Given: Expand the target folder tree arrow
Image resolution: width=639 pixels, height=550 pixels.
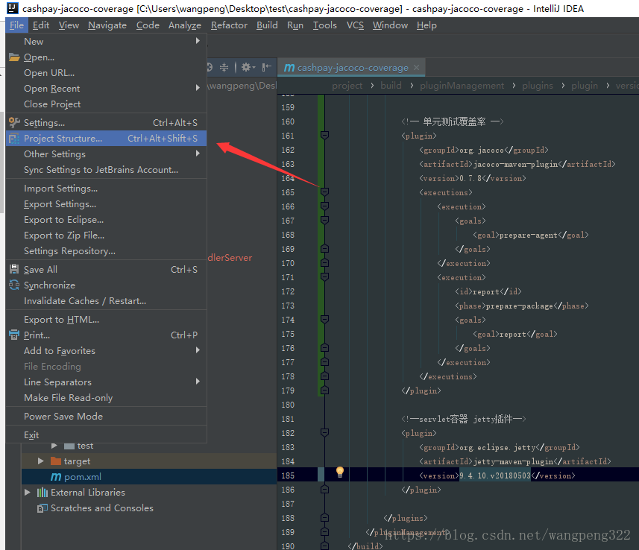Looking at the screenshot, I should tap(41, 461).
